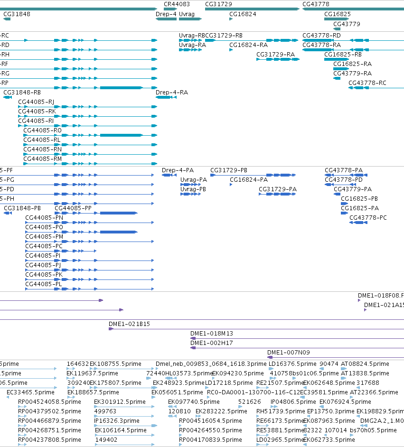
Task: Select the CG43778-RD transcript label
Action: (x=321, y=35)
